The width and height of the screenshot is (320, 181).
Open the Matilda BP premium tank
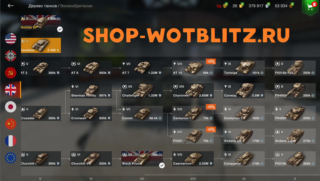pos(41,23)
